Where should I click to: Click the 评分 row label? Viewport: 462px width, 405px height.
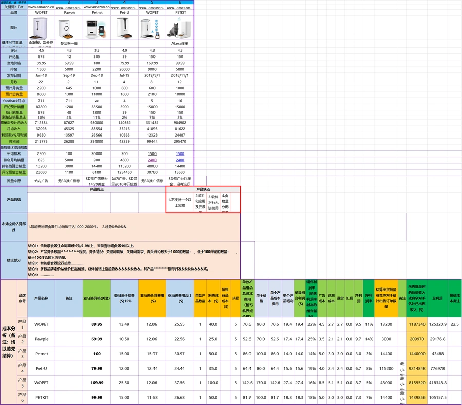tap(14, 50)
